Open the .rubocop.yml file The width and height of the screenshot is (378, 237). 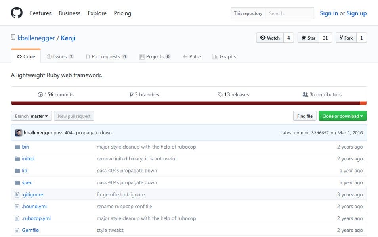coord(36,218)
